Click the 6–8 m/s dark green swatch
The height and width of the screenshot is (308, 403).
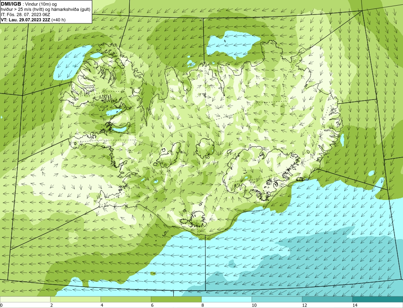point(177,300)
